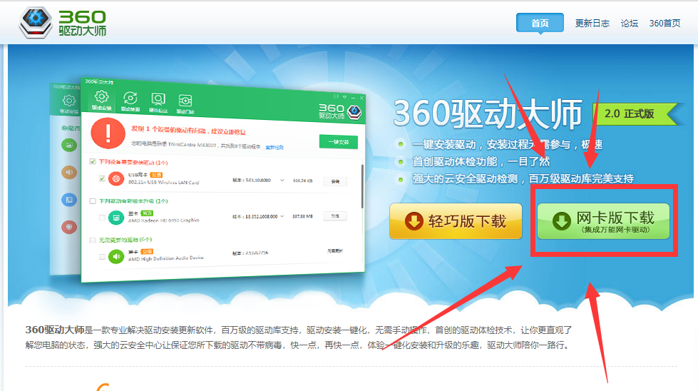Click the 916.24 KB size value
The width and height of the screenshot is (698, 391).
(x=302, y=181)
